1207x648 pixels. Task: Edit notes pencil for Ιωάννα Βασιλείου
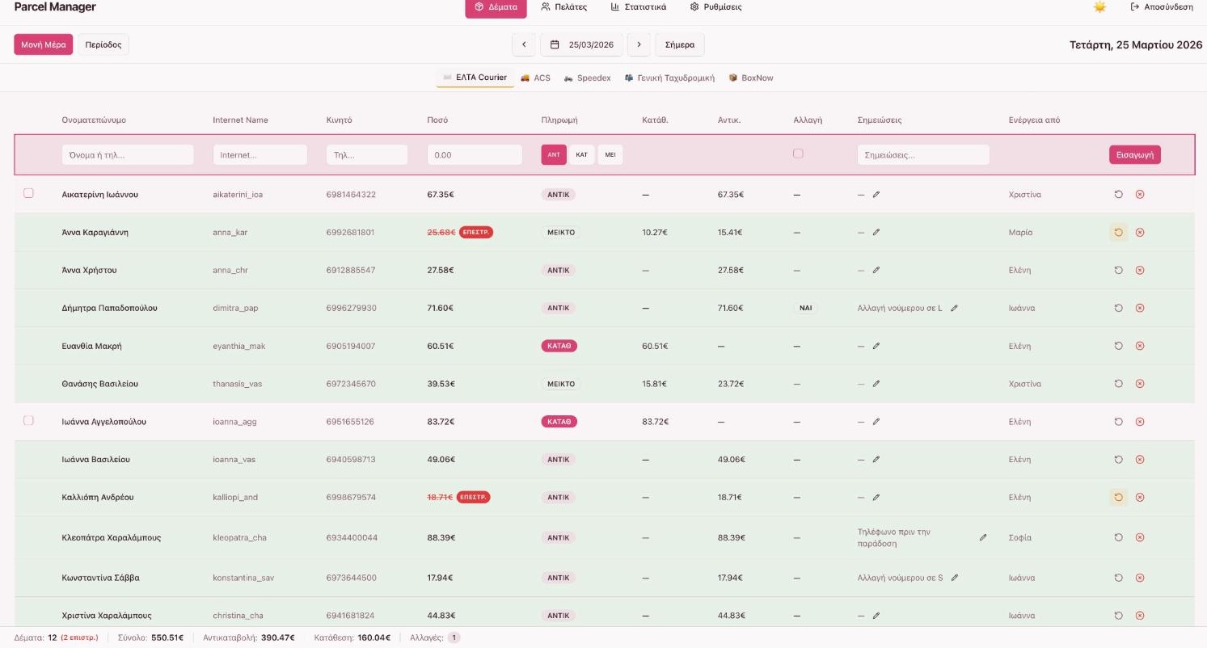[876, 459]
